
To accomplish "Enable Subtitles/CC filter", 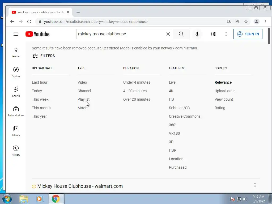I will [179, 108].
